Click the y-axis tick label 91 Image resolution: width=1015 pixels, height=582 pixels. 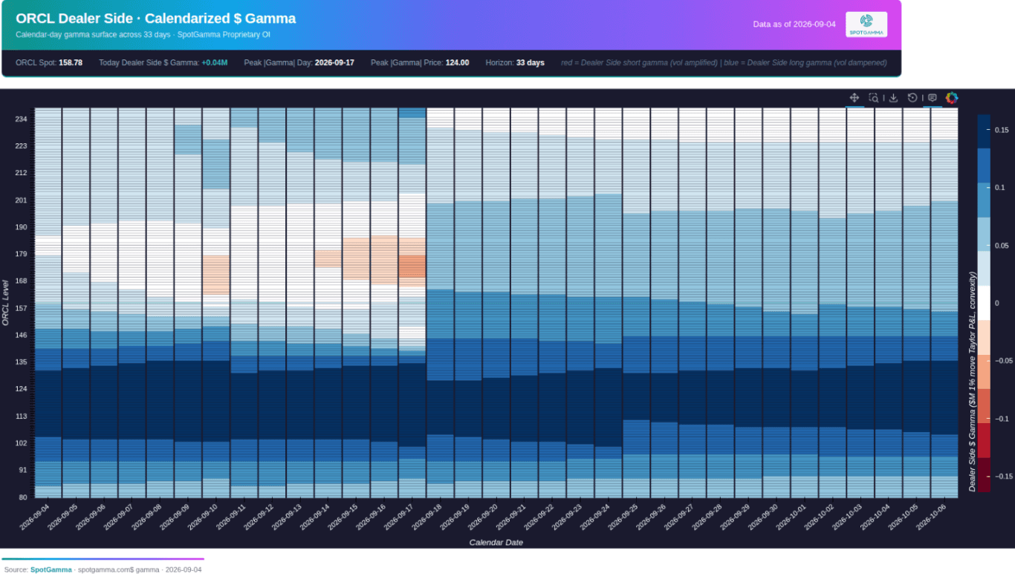[x=22, y=470]
